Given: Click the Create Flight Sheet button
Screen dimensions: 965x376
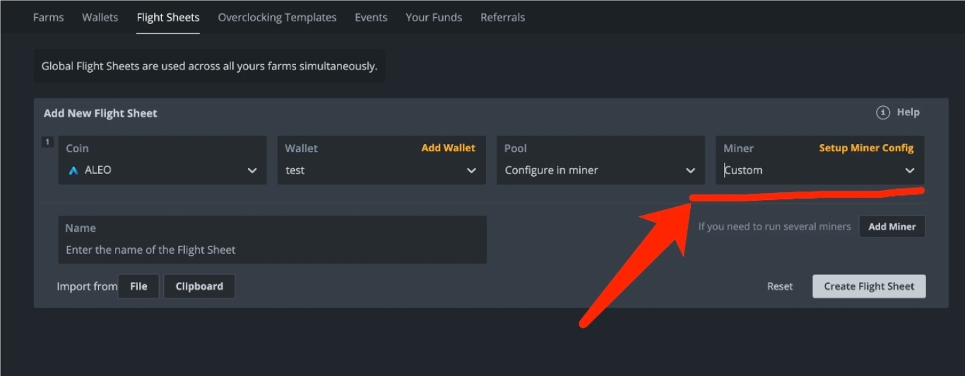Looking at the screenshot, I should tap(869, 286).
